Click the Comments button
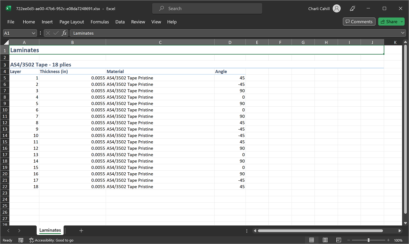This screenshot has height=244, width=409. (x=359, y=22)
